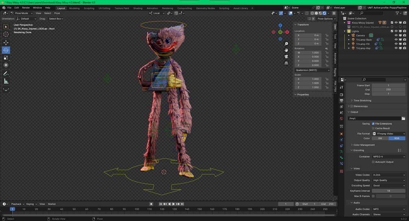Select the Cursor tool
The width and height of the screenshot is (409, 221).
tap(6, 35)
